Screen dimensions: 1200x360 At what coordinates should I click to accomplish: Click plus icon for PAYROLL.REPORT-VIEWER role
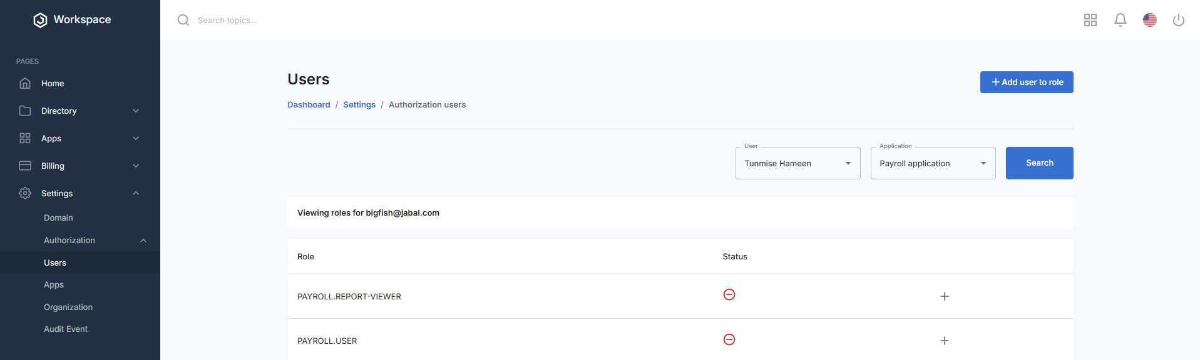click(x=944, y=296)
